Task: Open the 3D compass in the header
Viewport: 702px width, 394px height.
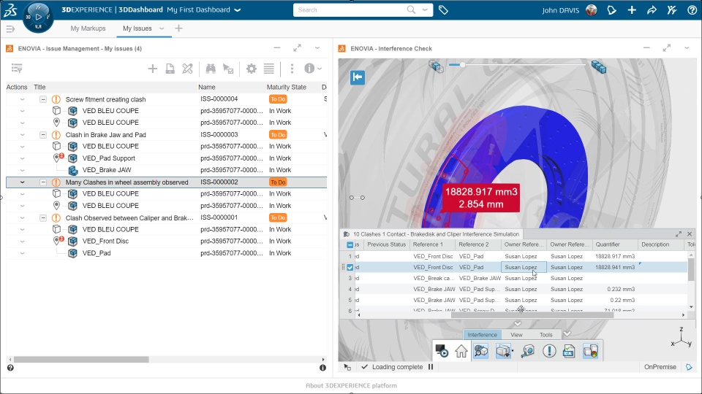Action: coord(38,17)
